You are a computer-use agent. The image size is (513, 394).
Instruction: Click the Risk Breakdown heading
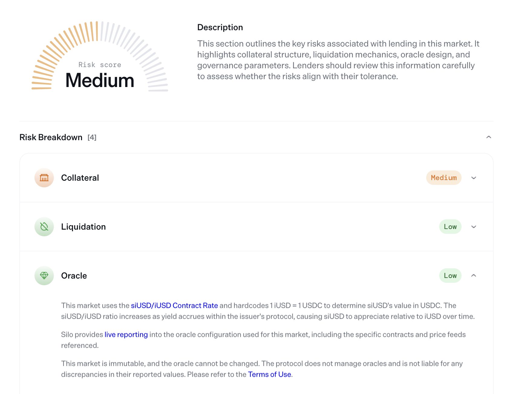click(x=51, y=137)
